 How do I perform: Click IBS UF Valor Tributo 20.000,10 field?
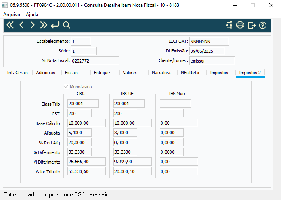[132, 171]
